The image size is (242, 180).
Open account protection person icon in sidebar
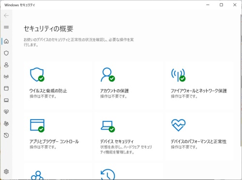click(x=6, y=65)
